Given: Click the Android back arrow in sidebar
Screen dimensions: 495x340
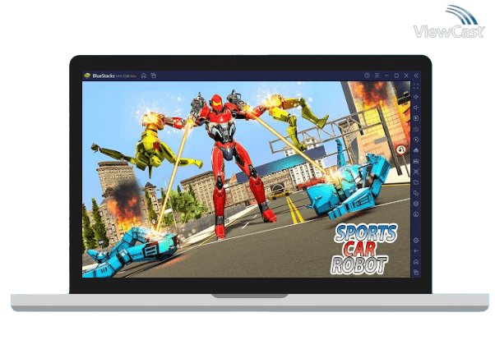Looking at the screenshot, I should (416, 251).
